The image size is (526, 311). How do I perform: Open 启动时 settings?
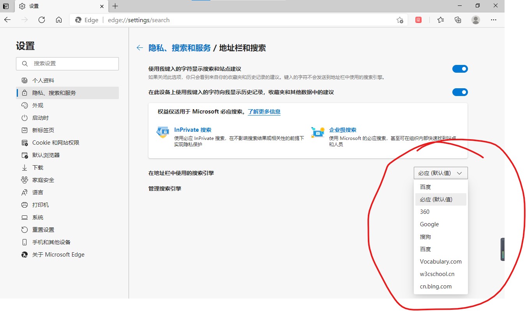pyautogui.click(x=68, y=118)
